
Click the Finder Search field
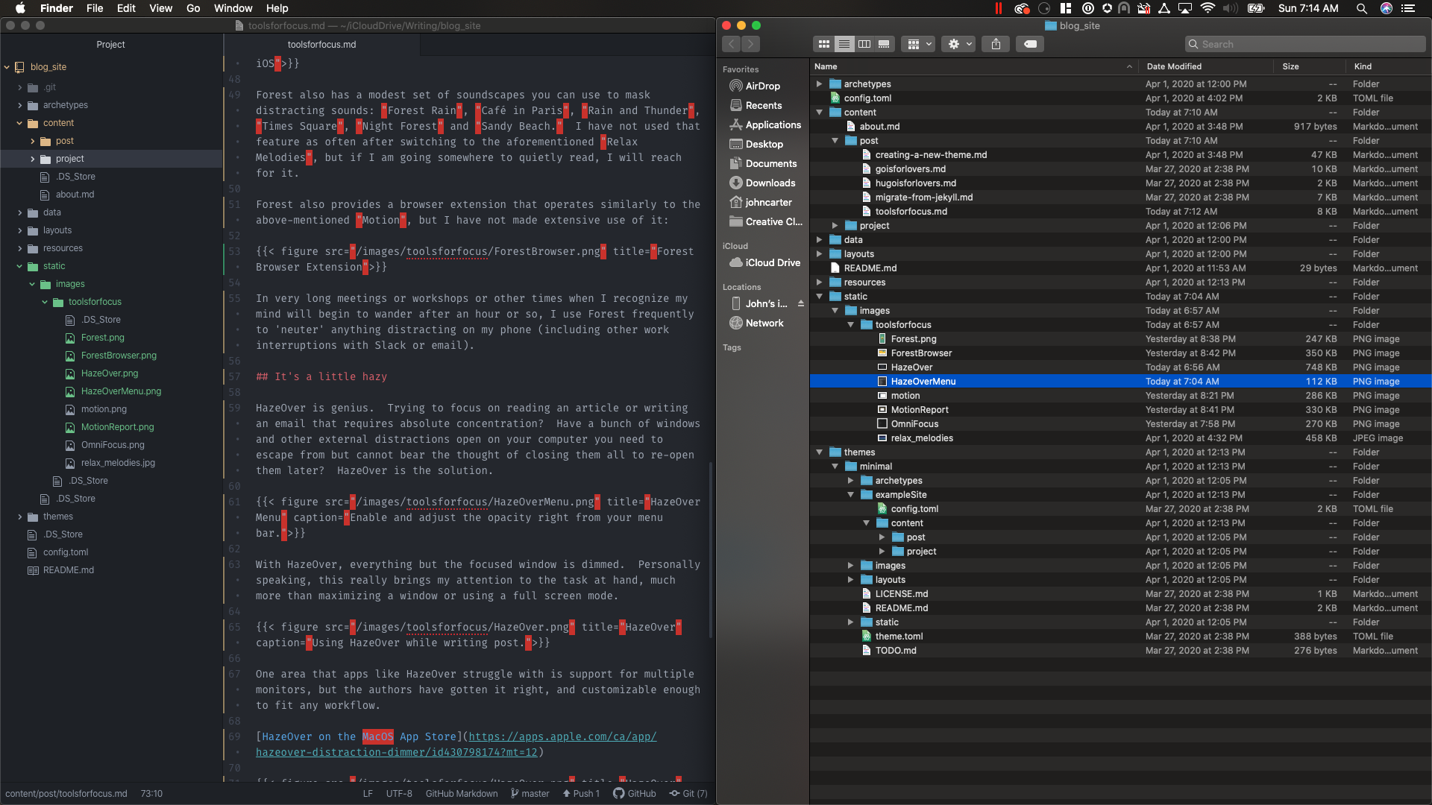click(x=1305, y=44)
